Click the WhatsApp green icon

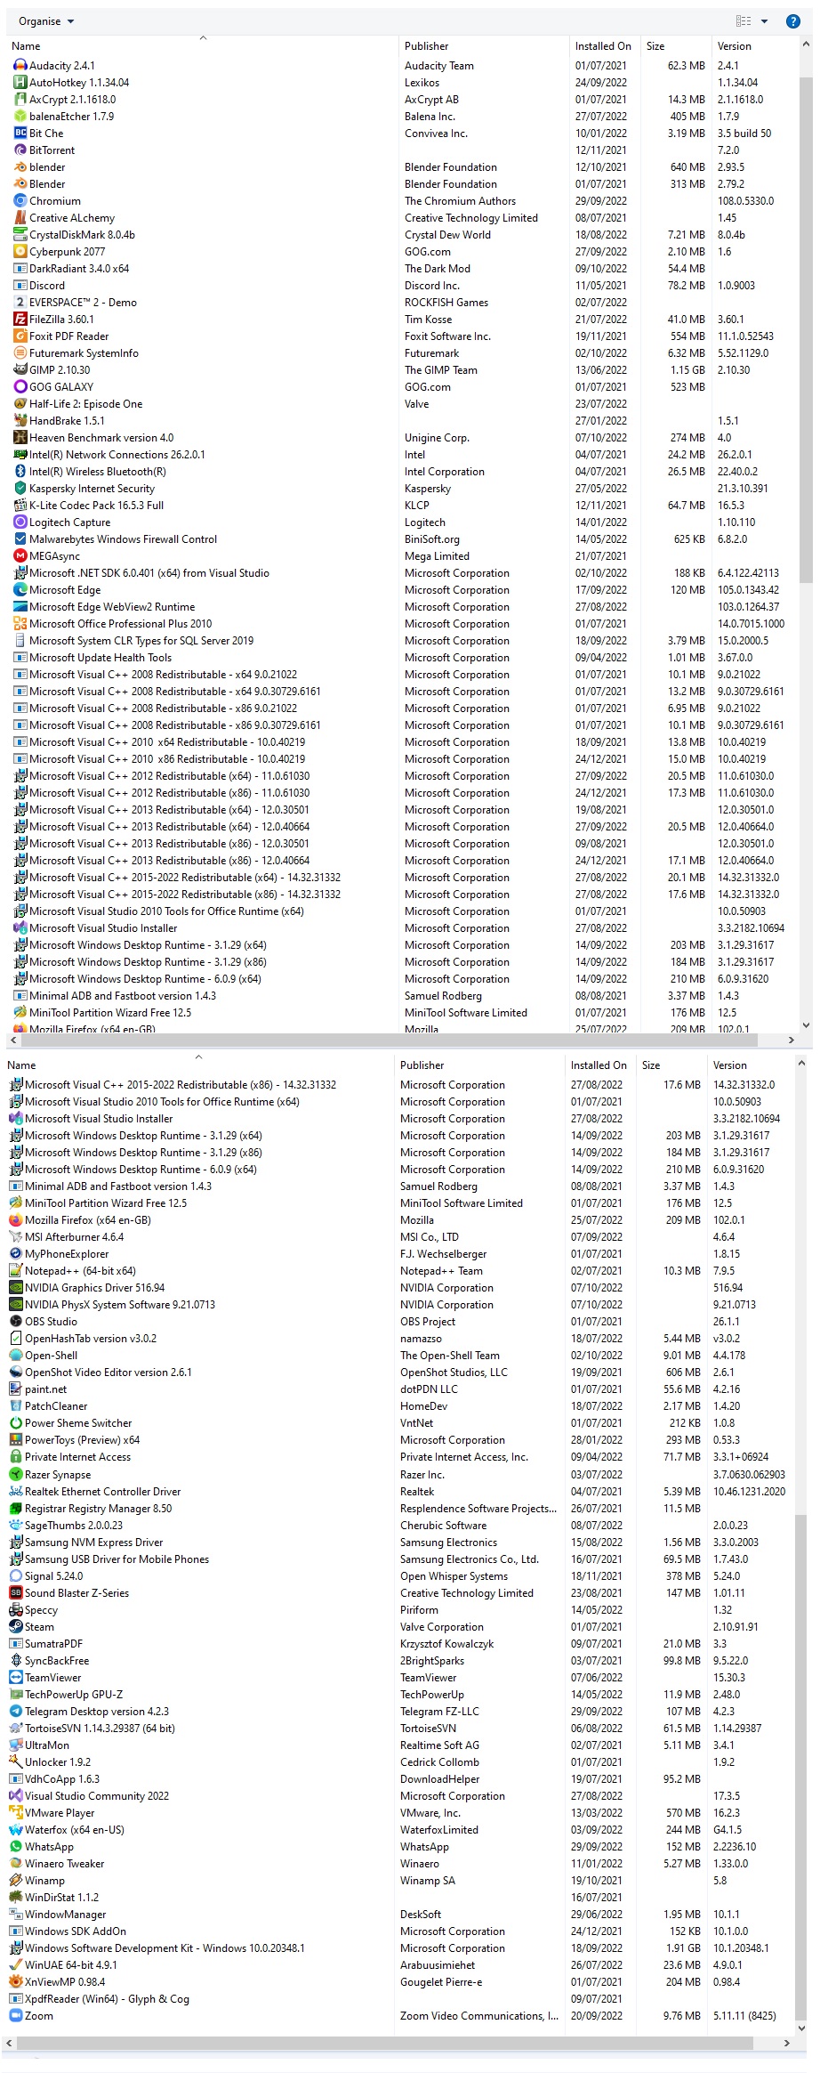coord(15,1847)
